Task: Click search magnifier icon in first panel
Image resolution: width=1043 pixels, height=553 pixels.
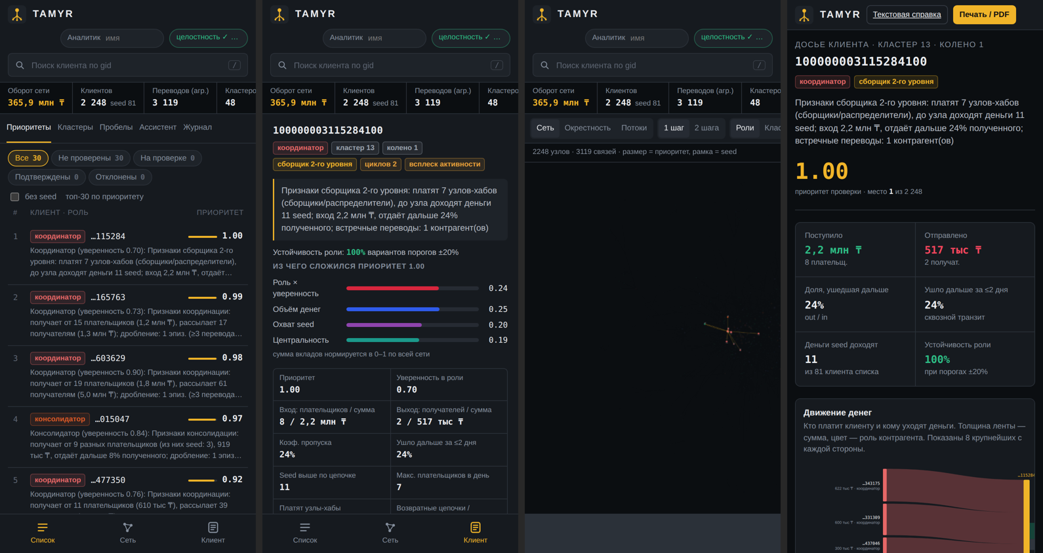Action: [20, 66]
